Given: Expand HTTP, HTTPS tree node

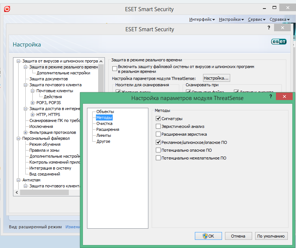Looking at the screenshot, I should (32, 115).
